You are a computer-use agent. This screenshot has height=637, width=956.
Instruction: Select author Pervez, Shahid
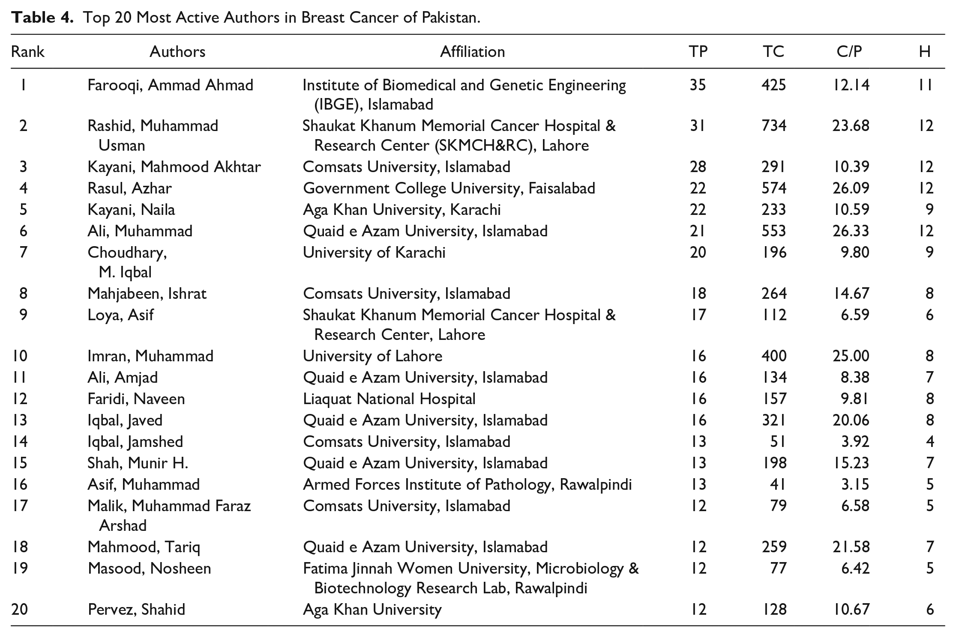click(137, 609)
